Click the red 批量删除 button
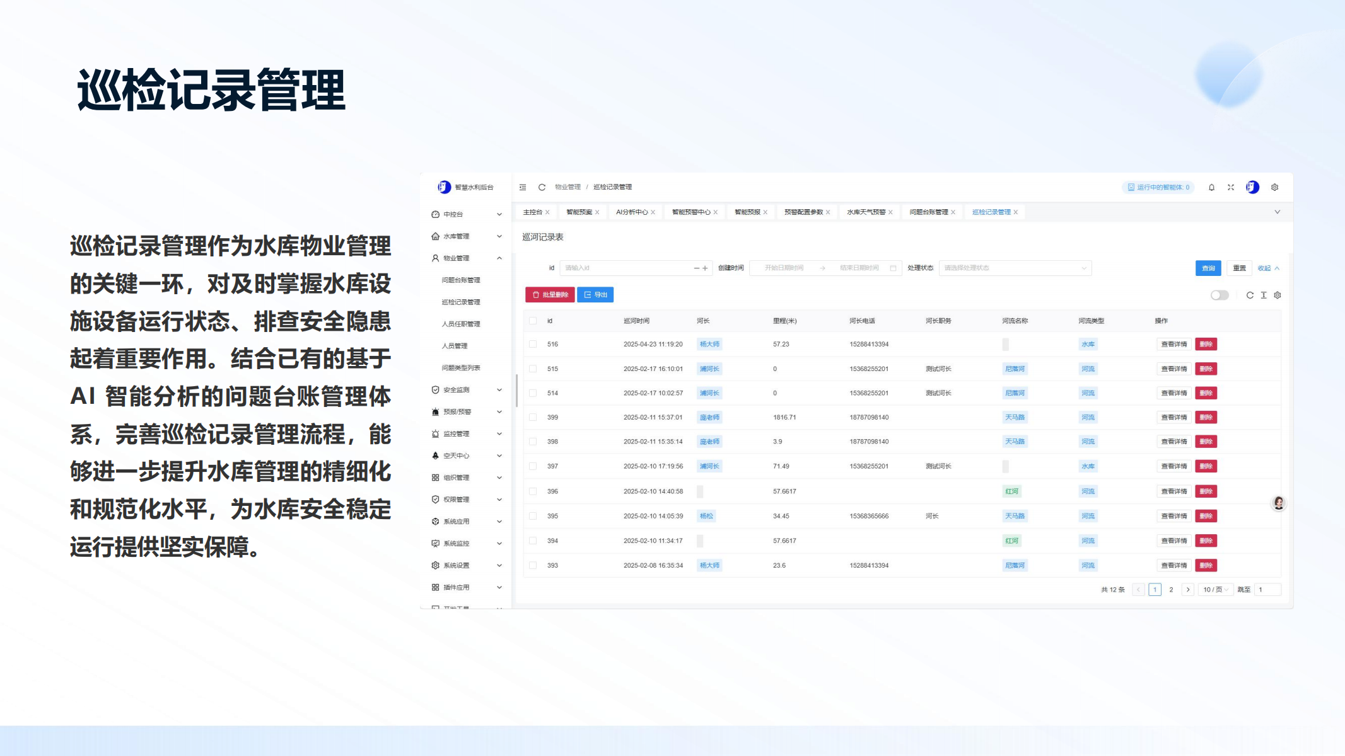The width and height of the screenshot is (1345, 756). coord(550,295)
